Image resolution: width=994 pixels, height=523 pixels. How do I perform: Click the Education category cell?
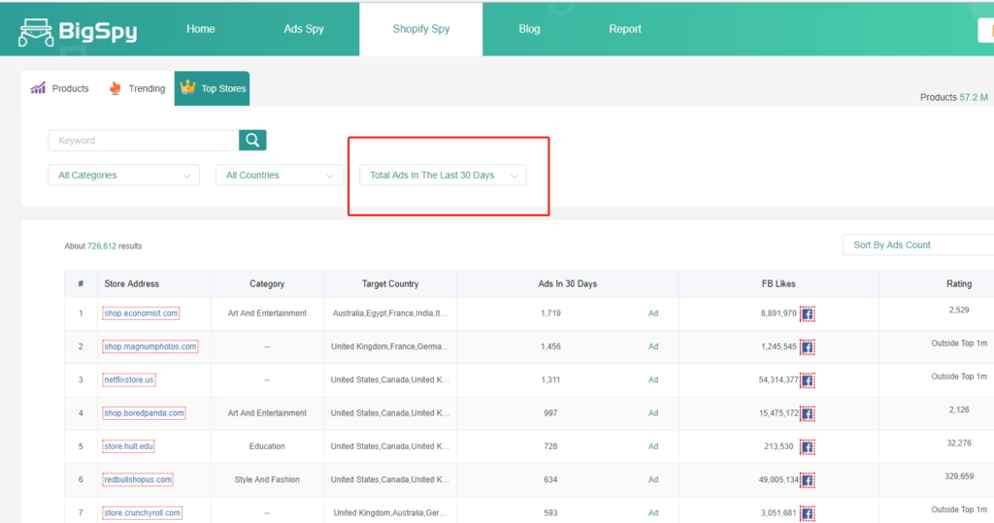point(267,446)
